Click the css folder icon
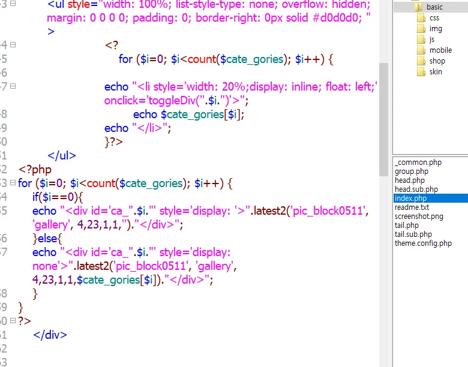 pos(421,18)
